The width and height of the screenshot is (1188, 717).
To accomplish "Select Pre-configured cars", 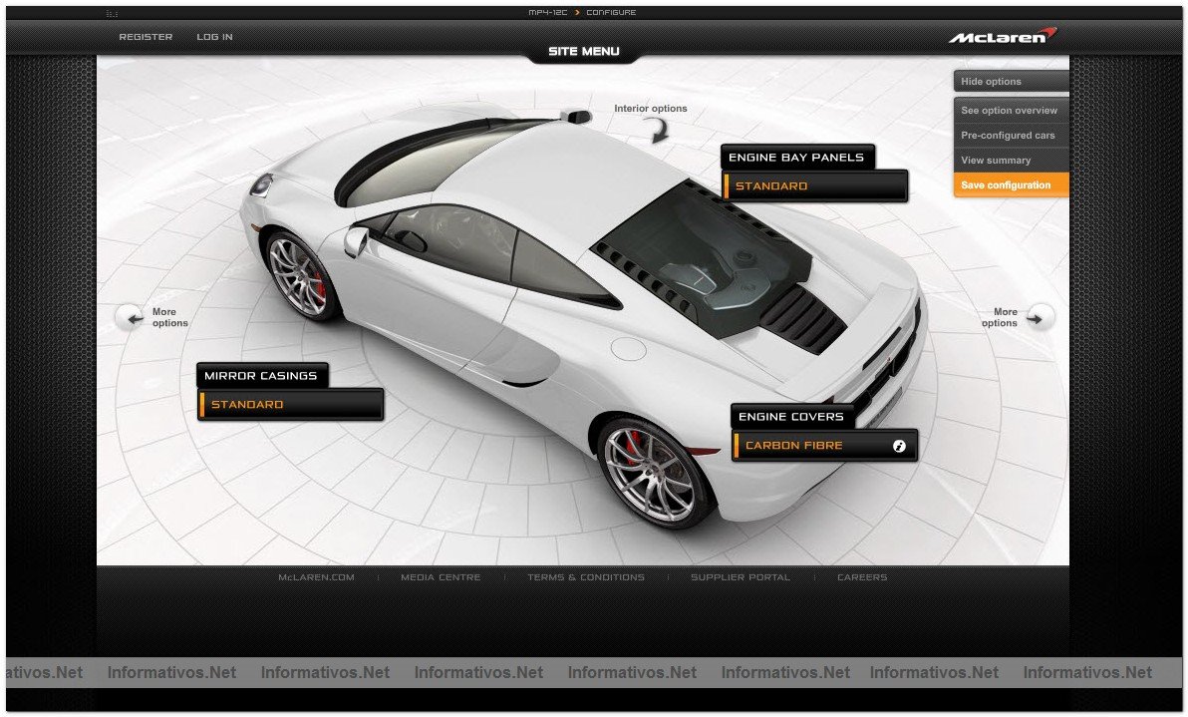I will (1011, 135).
